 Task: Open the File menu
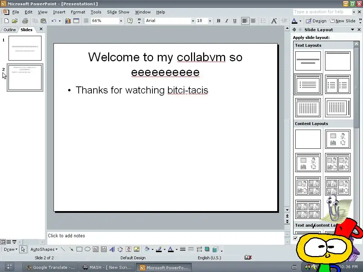tap(16, 12)
